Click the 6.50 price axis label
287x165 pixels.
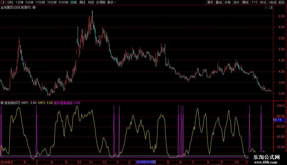point(281,16)
